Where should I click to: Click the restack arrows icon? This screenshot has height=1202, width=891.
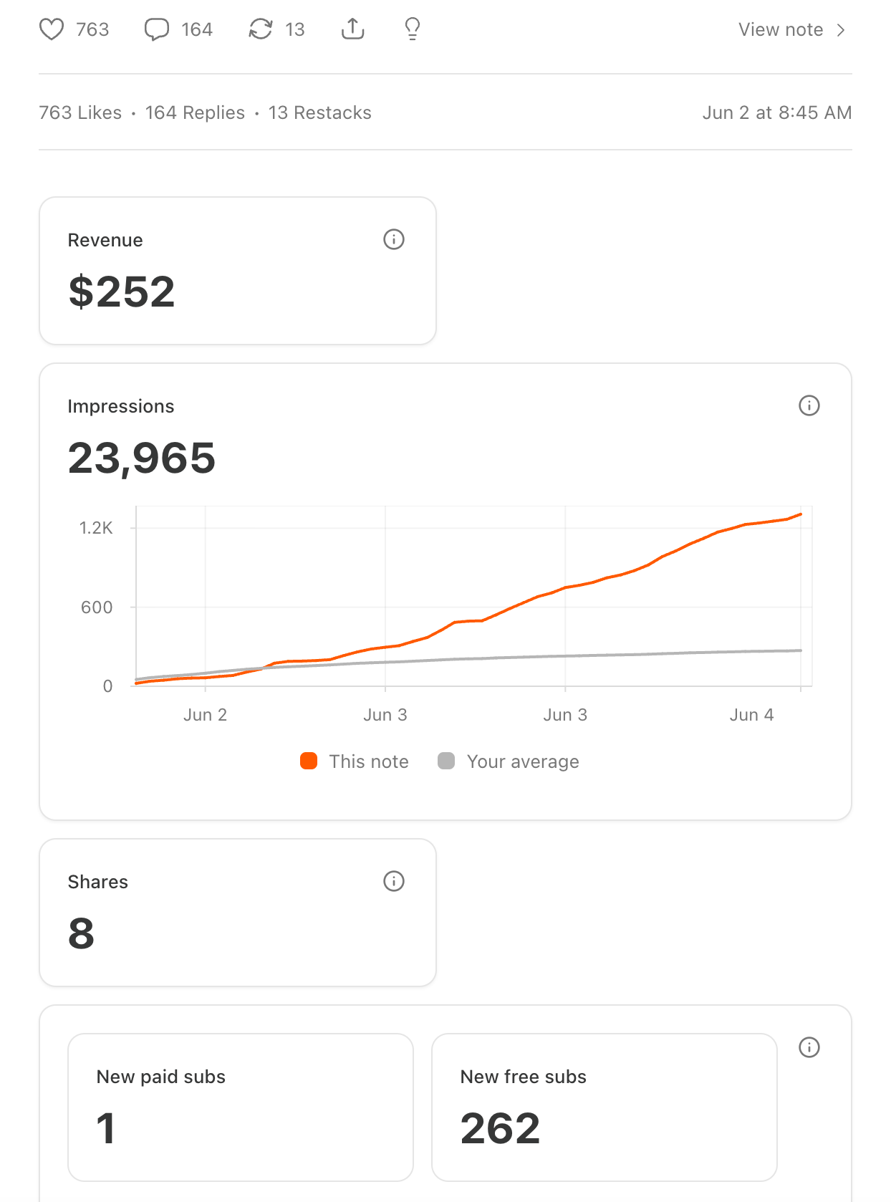(261, 29)
